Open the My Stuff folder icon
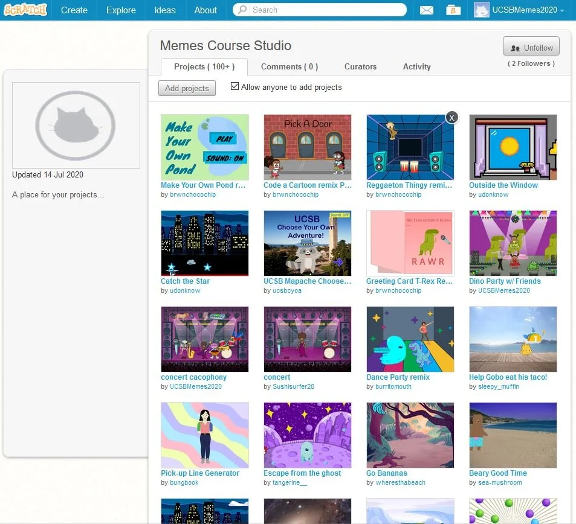The height and width of the screenshot is (524, 576). (453, 10)
